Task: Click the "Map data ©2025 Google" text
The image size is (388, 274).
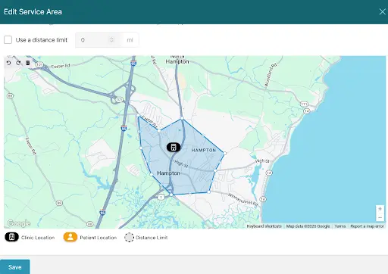Action: (x=308, y=226)
